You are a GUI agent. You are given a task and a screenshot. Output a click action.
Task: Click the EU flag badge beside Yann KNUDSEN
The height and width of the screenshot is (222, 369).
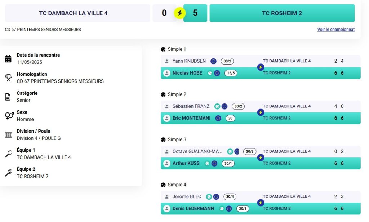[213, 61]
